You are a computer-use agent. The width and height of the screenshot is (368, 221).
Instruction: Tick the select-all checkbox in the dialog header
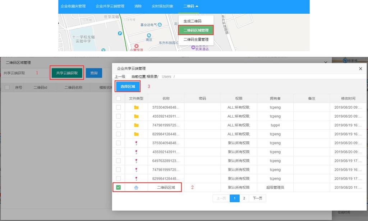[x=118, y=98]
